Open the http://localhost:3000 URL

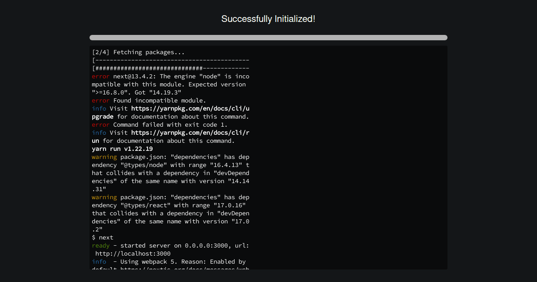[x=133, y=254]
